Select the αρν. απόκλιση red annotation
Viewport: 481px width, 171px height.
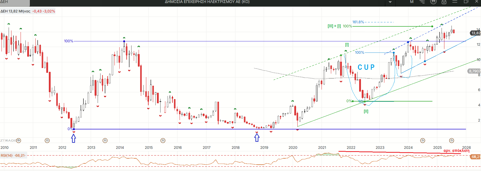[x=457, y=150]
